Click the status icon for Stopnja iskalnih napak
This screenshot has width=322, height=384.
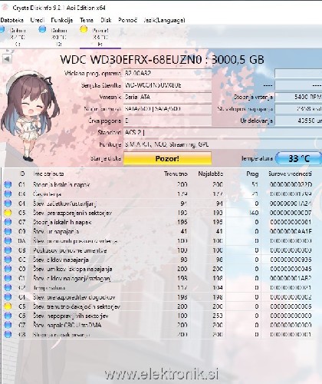(8, 222)
